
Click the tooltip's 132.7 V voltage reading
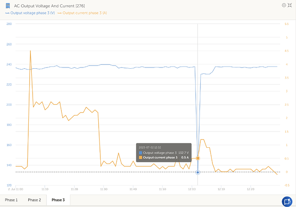click(183, 153)
